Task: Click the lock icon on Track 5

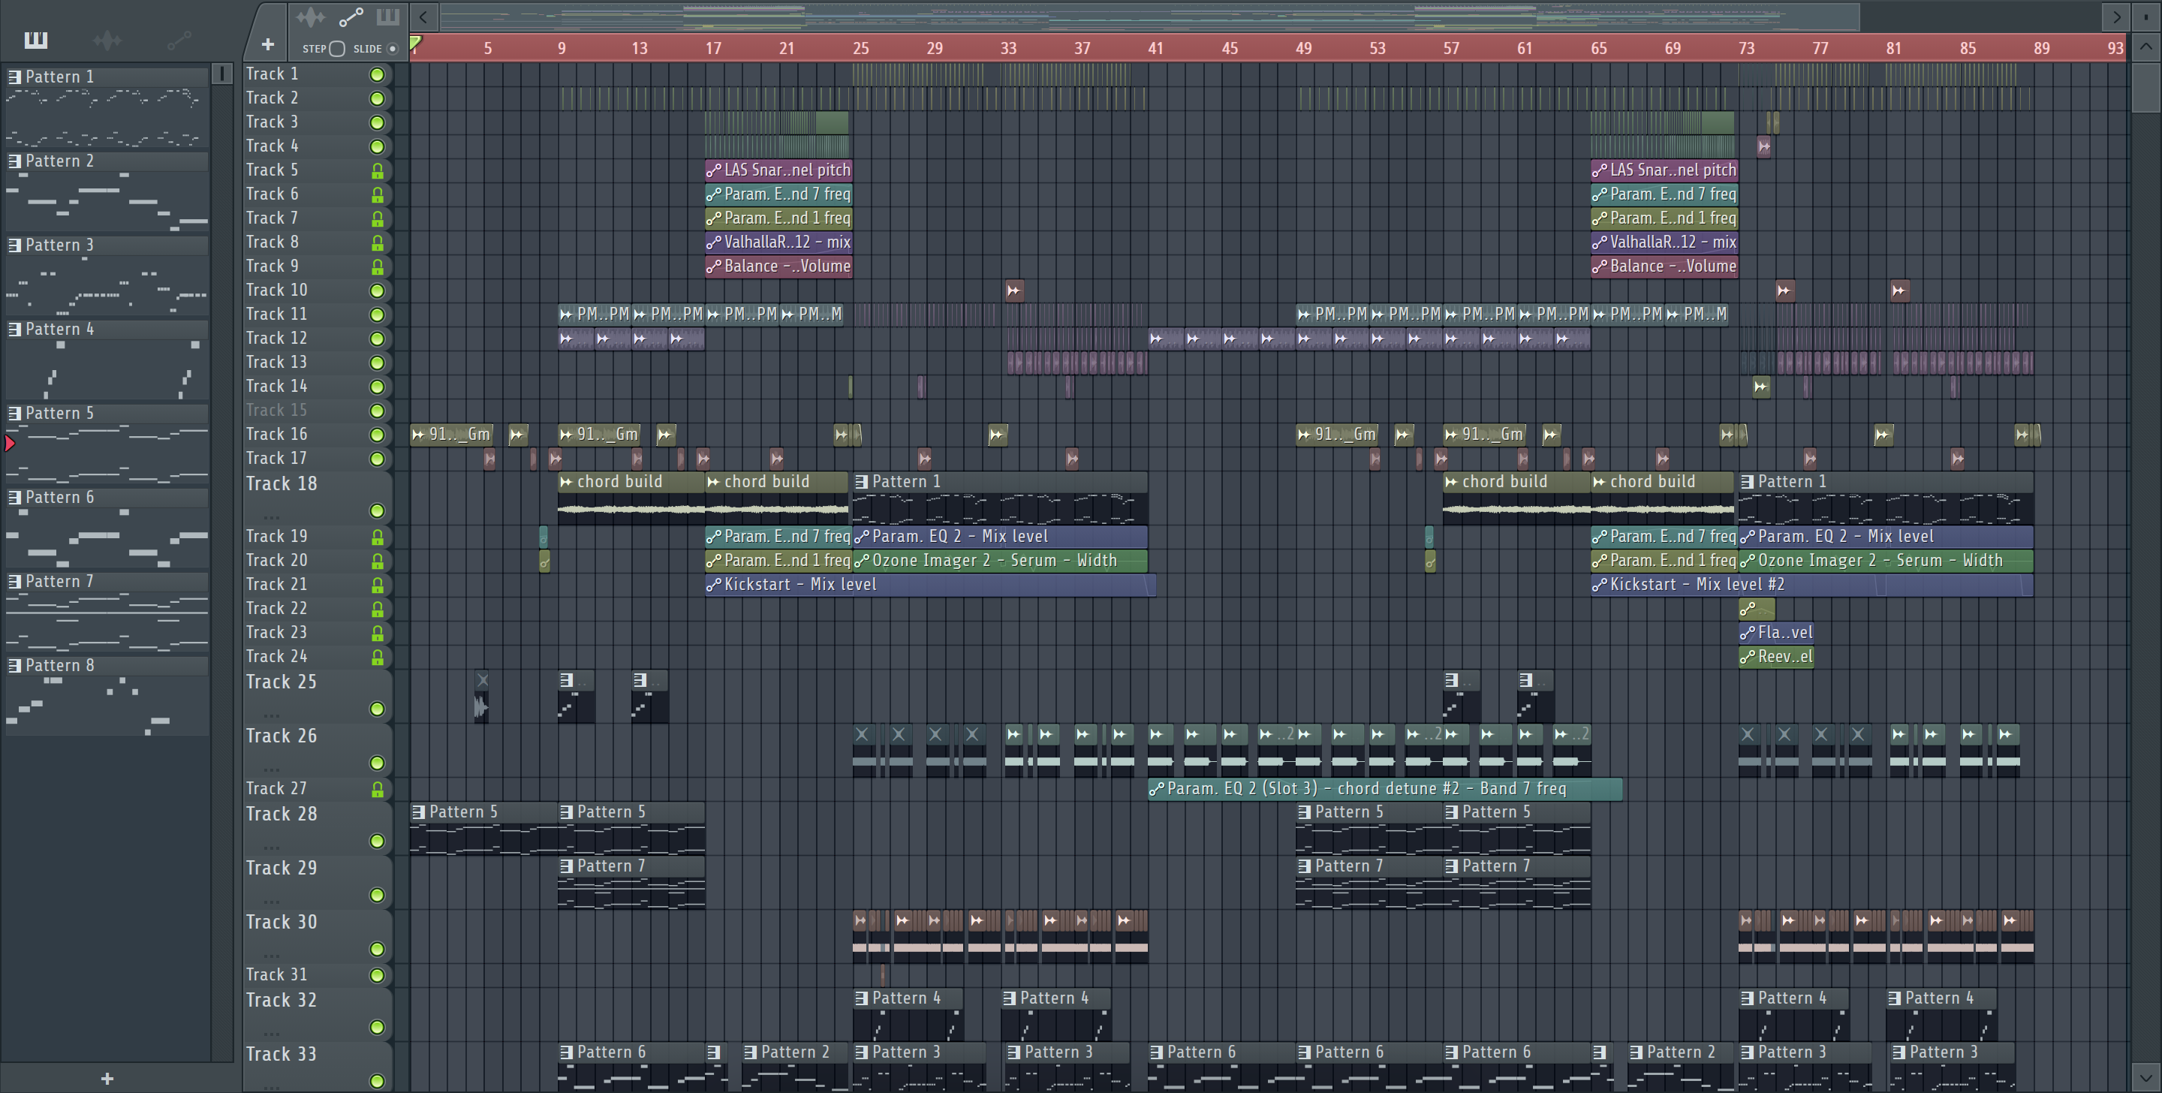Action: 378,170
